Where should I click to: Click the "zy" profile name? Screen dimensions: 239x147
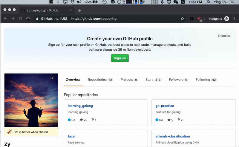[7, 144]
